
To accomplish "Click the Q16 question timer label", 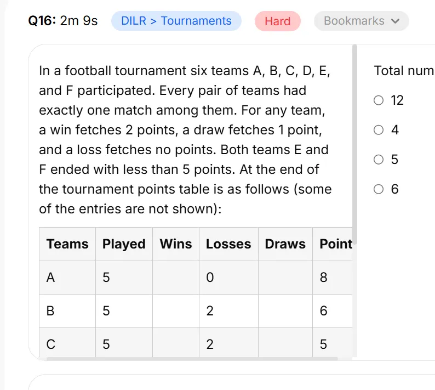I will 63,21.
